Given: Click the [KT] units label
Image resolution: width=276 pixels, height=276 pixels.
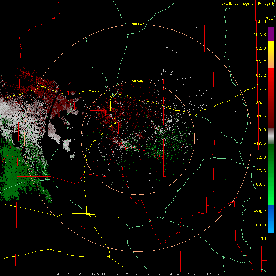Looking at the screenshot, I should click(262, 21).
